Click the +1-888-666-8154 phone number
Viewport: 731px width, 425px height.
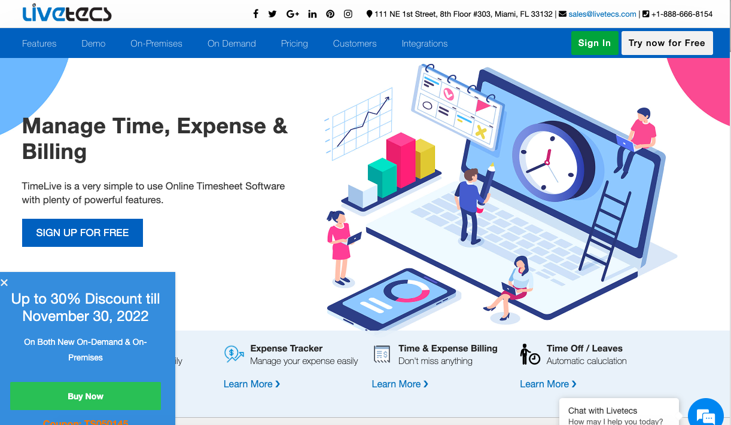[682, 14]
